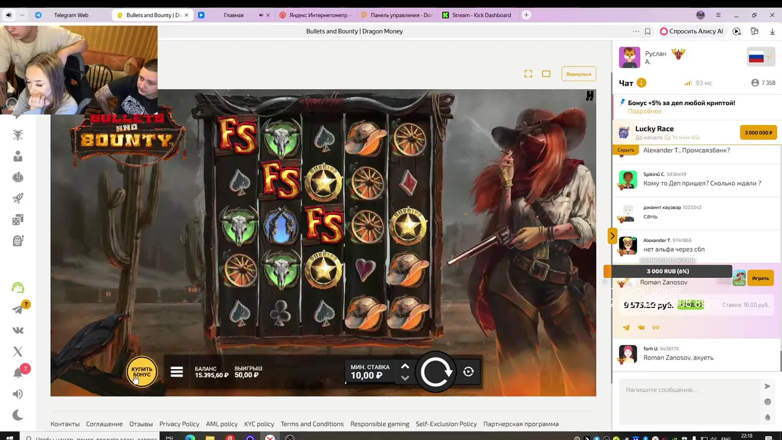
Task: Open the Партнерская программа footer link
Action: [x=521, y=424]
